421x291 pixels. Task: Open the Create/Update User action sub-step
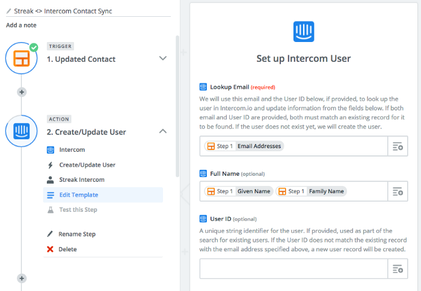point(87,165)
